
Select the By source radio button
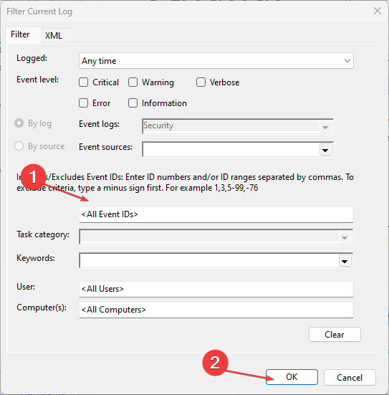[x=19, y=146]
